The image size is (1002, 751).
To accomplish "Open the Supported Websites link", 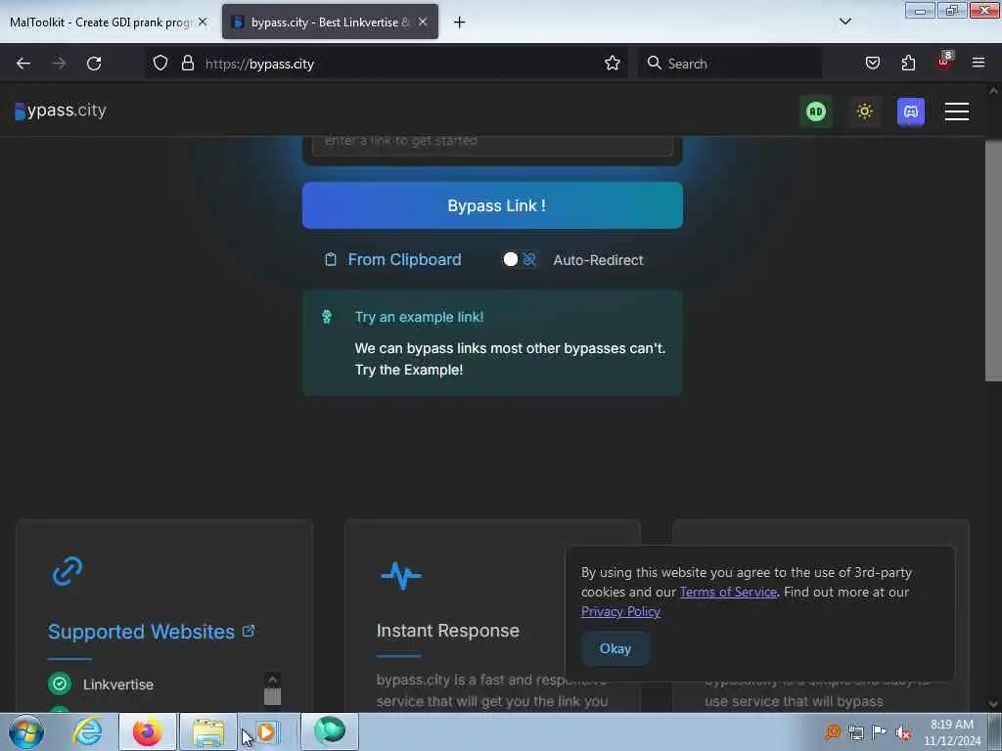I will 141,632.
